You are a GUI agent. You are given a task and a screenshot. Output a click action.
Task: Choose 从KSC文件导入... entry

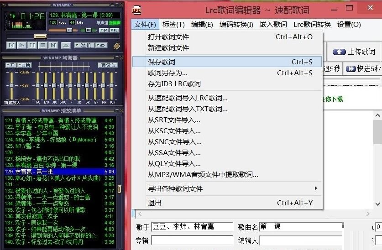click(227, 131)
